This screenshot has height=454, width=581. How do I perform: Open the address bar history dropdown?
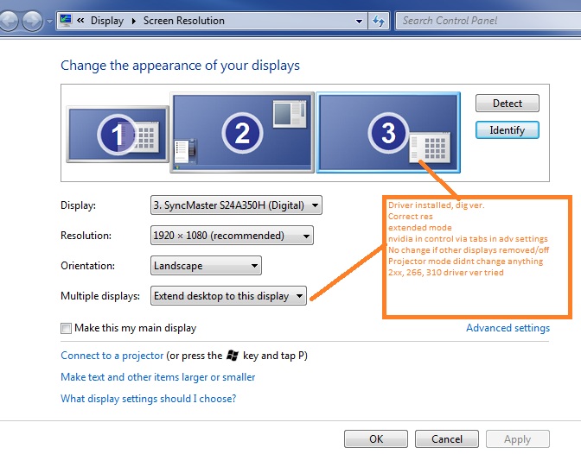tap(359, 21)
